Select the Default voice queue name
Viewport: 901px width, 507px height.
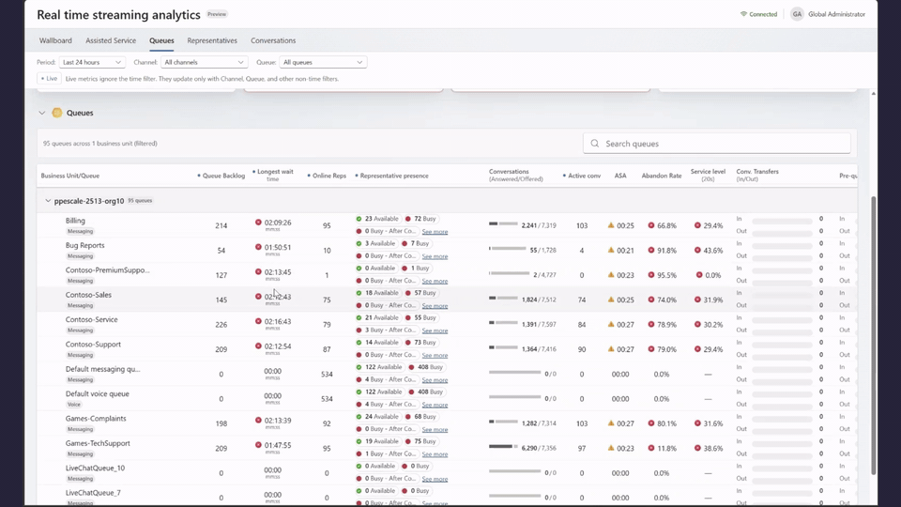pyautogui.click(x=97, y=393)
